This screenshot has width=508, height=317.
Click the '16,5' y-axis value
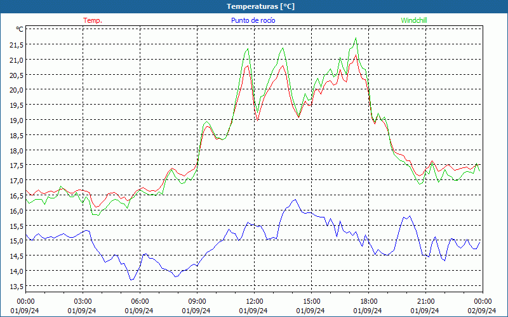tap(17, 196)
